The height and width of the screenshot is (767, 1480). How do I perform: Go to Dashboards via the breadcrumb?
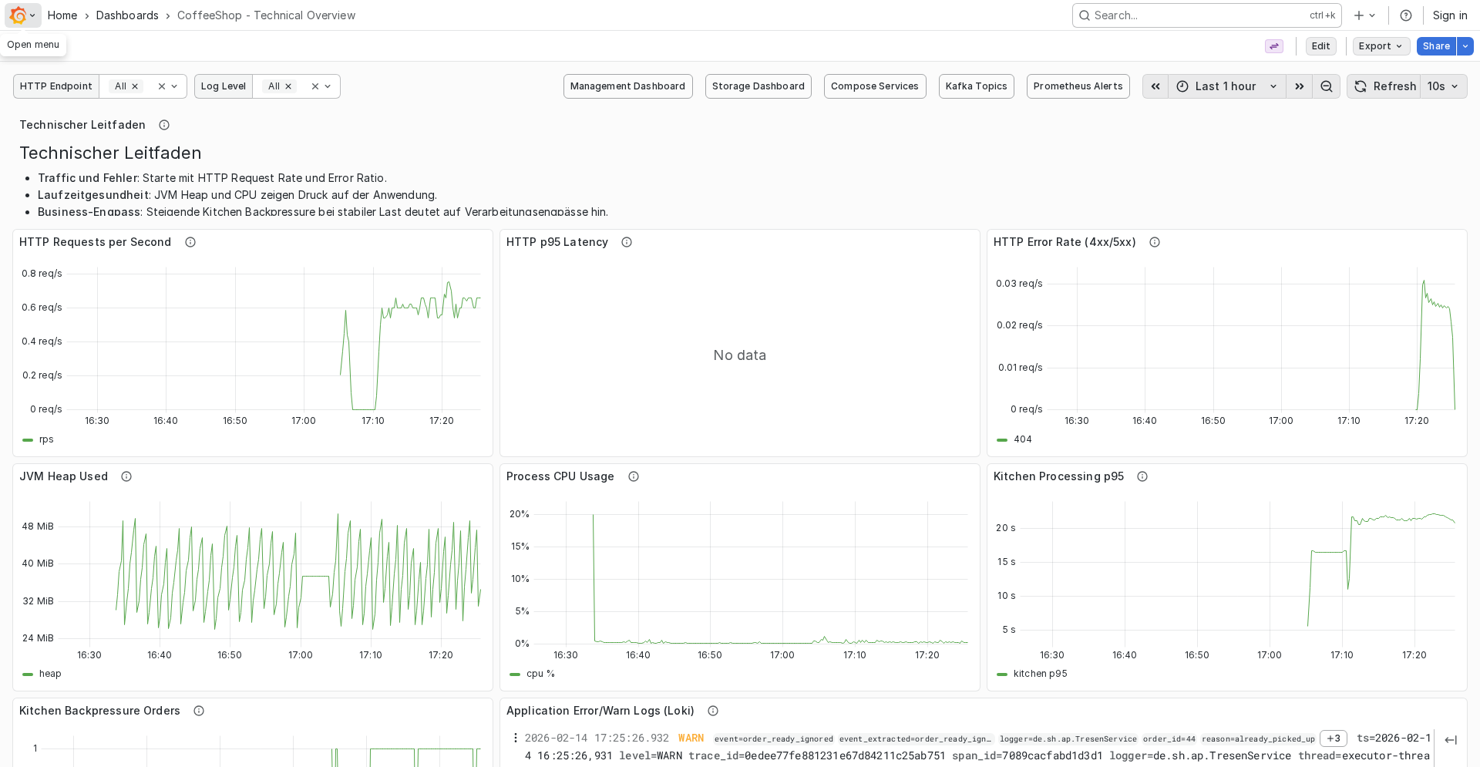pyautogui.click(x=127, y=15)
